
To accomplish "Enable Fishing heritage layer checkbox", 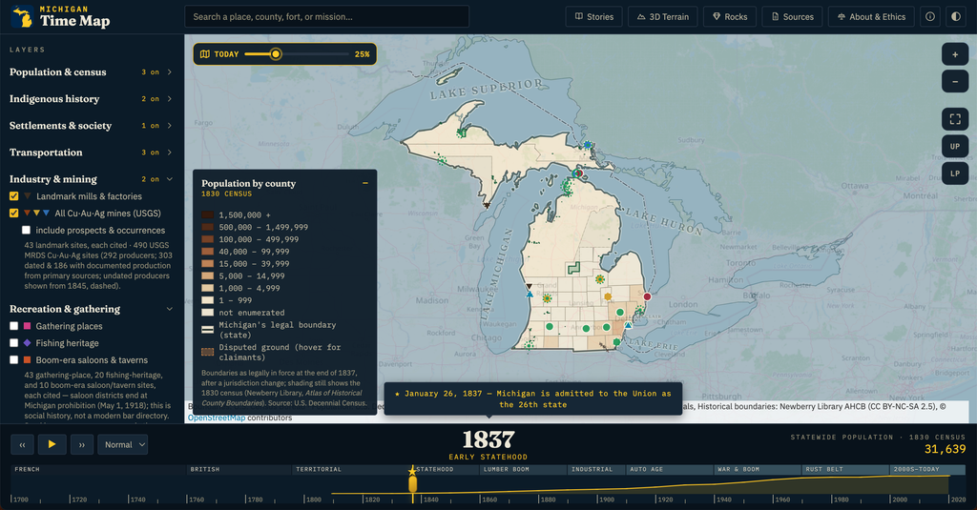I will tap(13, 342).
